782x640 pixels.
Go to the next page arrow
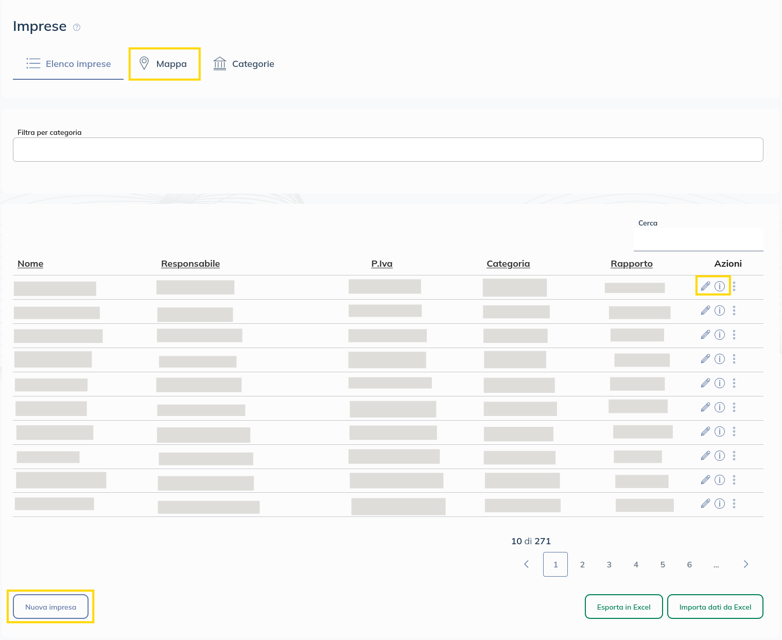[x=746, y=564]
